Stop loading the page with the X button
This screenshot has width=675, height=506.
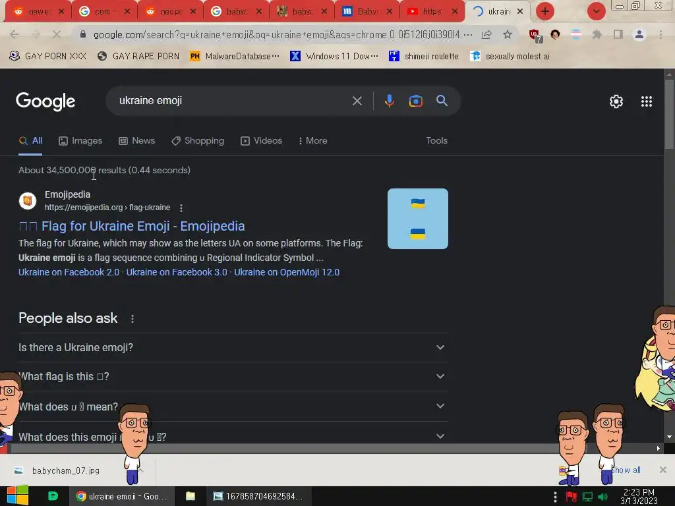pos(57,34)
